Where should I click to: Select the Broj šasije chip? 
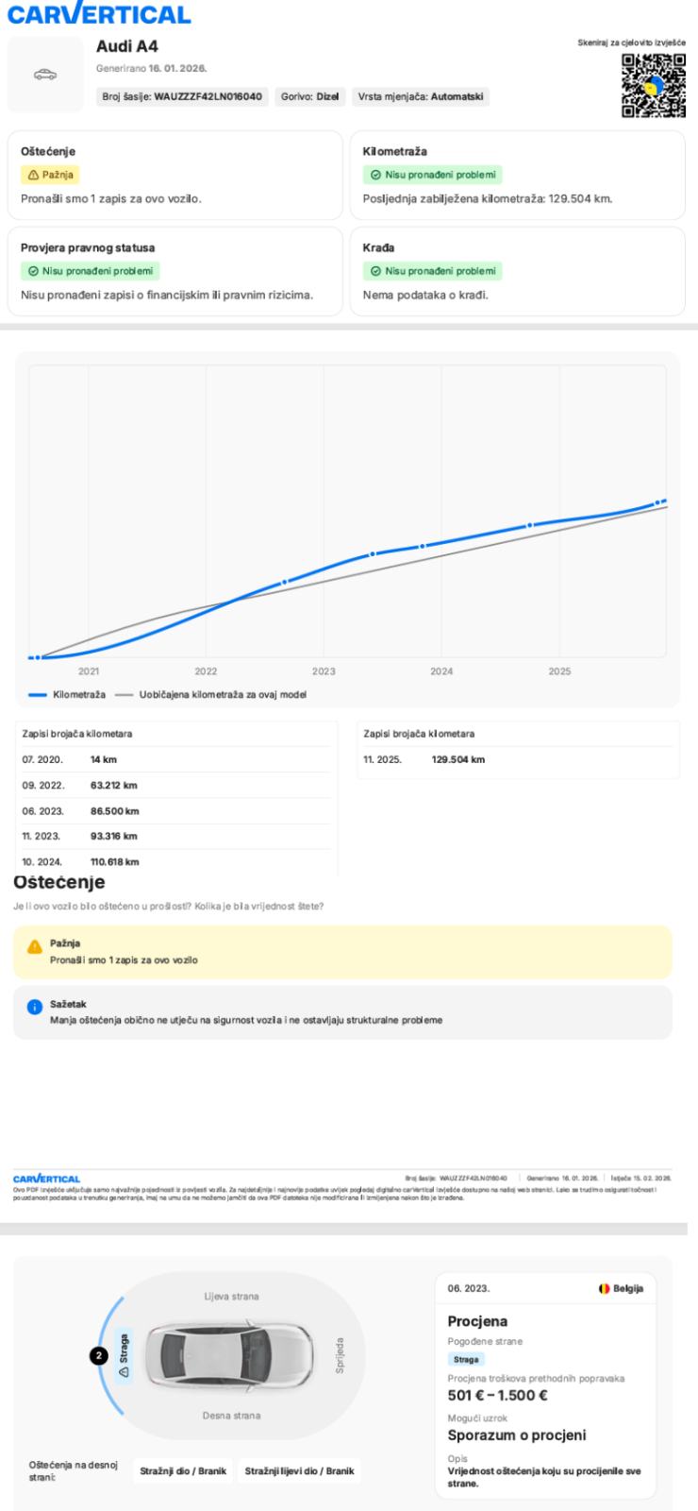pos(185,96)
